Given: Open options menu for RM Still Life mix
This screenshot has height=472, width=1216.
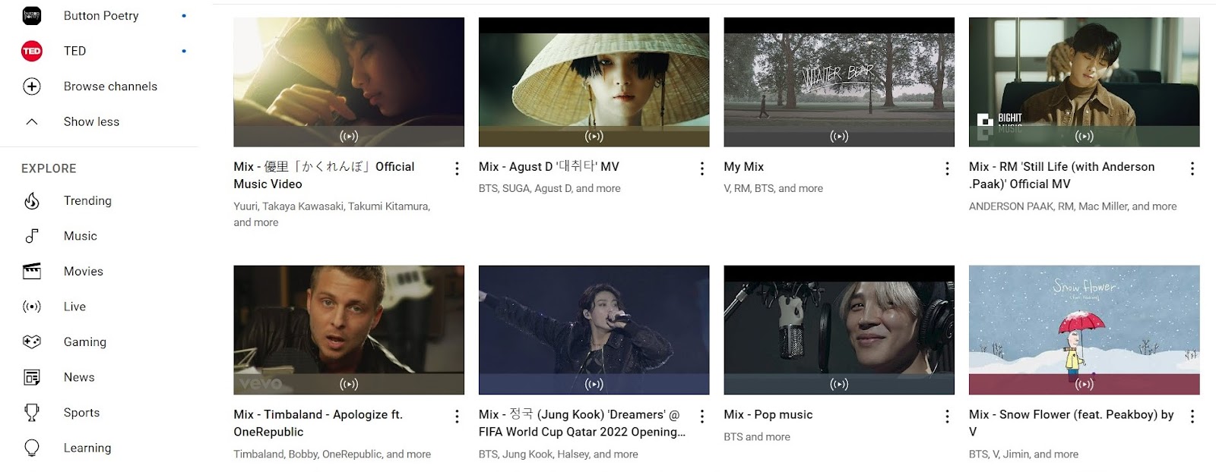Looking at the screenshot, I should coord(1192,168).
